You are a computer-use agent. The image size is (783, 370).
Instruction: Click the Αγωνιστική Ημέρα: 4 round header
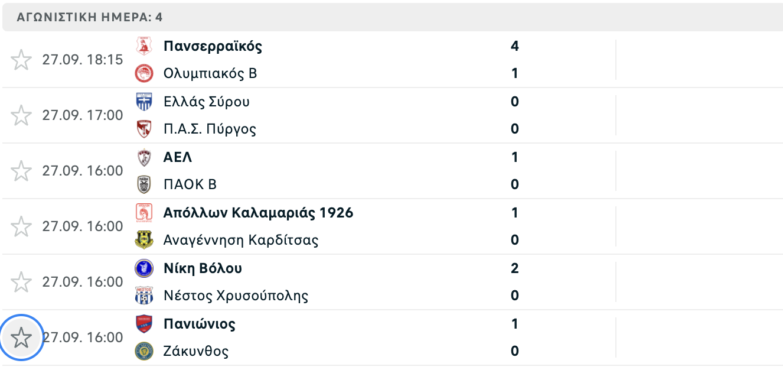pyautogui.click(x=393, y=17)
